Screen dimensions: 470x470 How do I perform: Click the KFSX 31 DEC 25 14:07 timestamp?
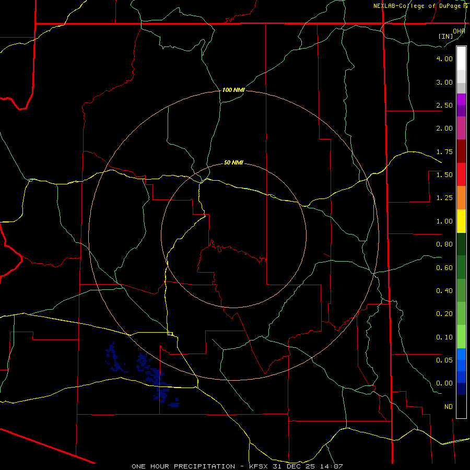pyautogui.click(x=296, y=466)
